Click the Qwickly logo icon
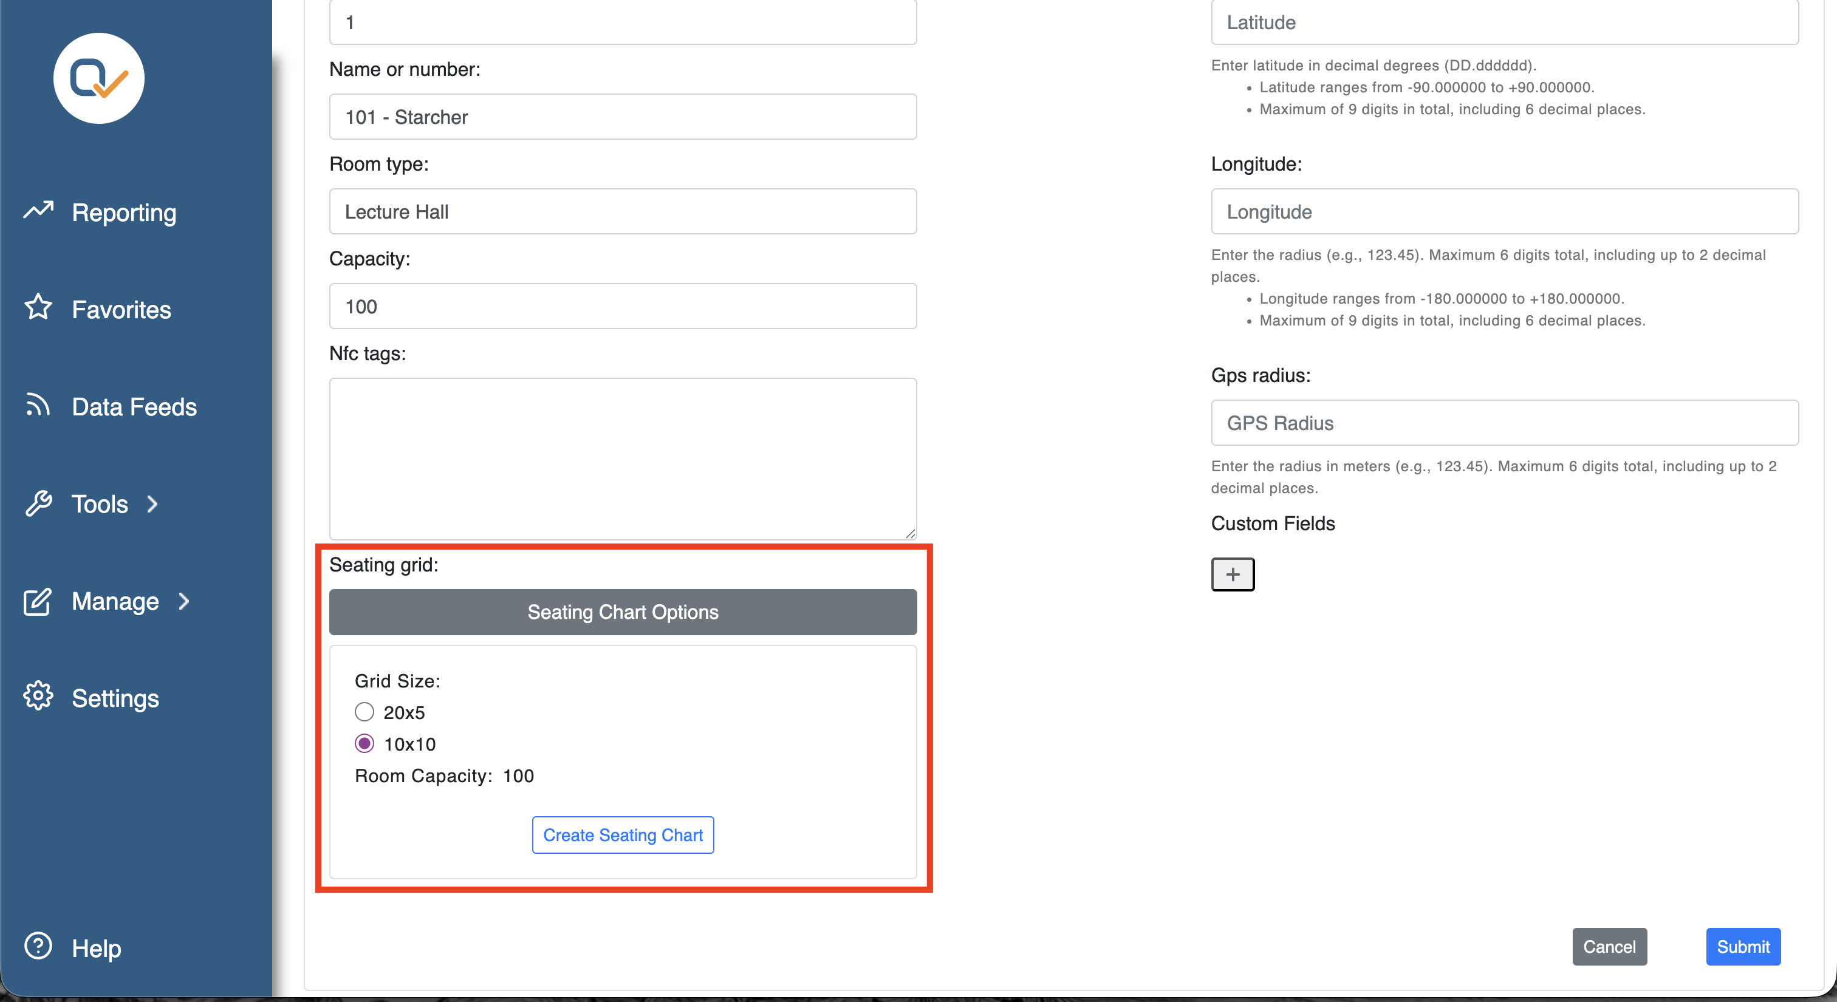The image size is (1837, 1002). (99, 78)
